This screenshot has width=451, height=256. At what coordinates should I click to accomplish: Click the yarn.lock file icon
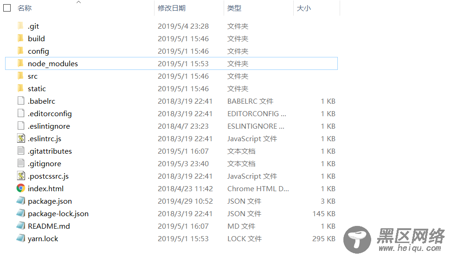(21, 238)
